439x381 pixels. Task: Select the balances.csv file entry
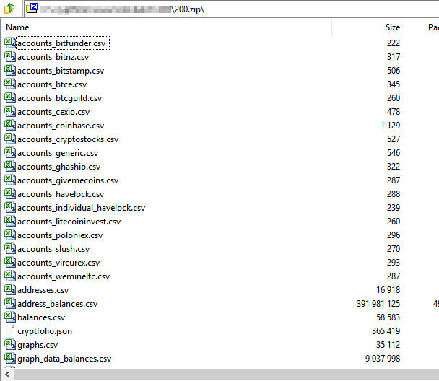pos(41,317)
